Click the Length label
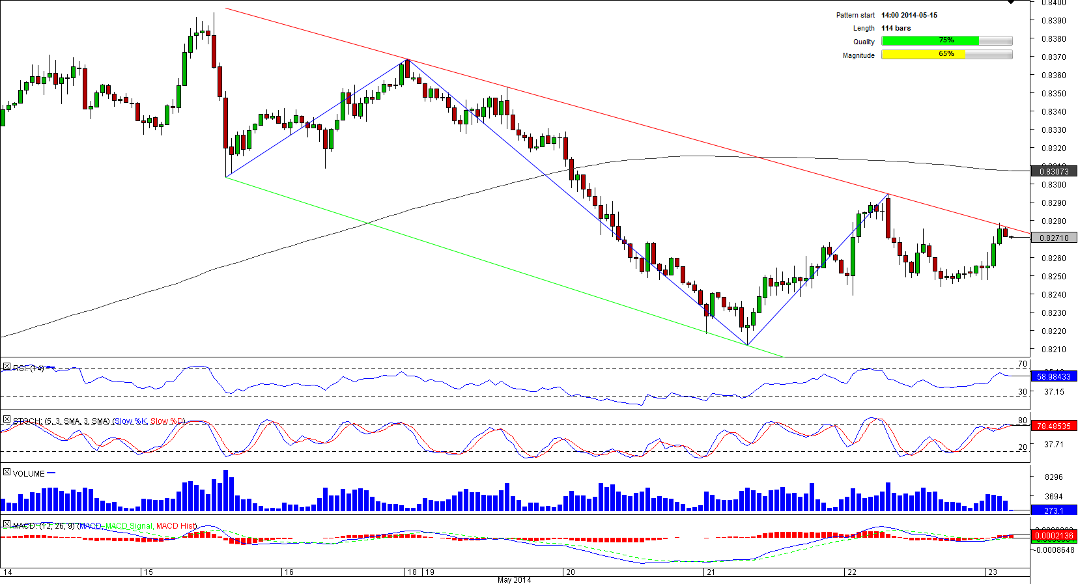The height and width of the screenshot is (584, 1078). coord(864,28)
